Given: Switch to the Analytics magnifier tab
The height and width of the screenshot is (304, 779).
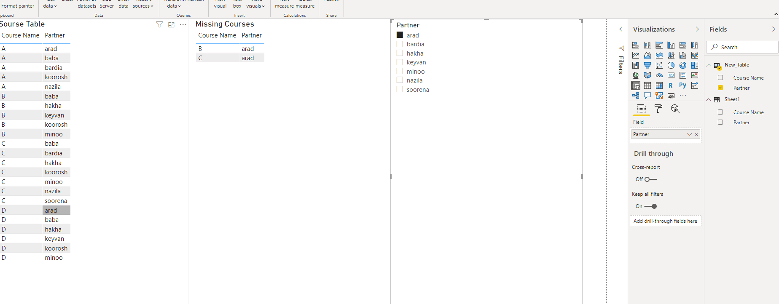Looking at the screenshot, I should (675, 109).
